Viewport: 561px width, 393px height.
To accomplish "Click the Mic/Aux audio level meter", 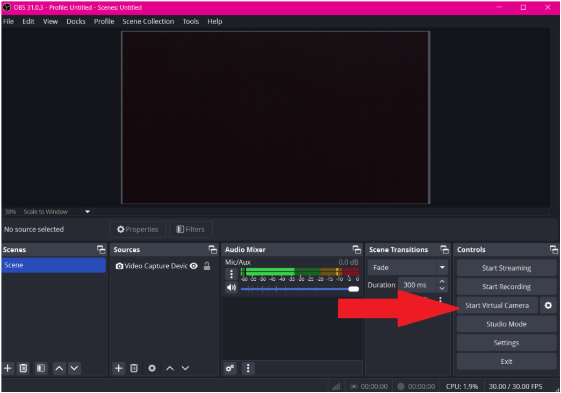I will 300,272.
